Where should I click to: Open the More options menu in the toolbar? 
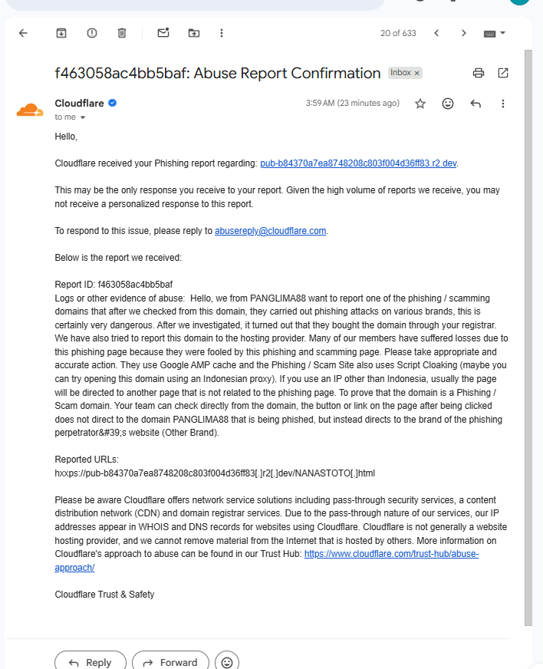[x=222, y=33]
